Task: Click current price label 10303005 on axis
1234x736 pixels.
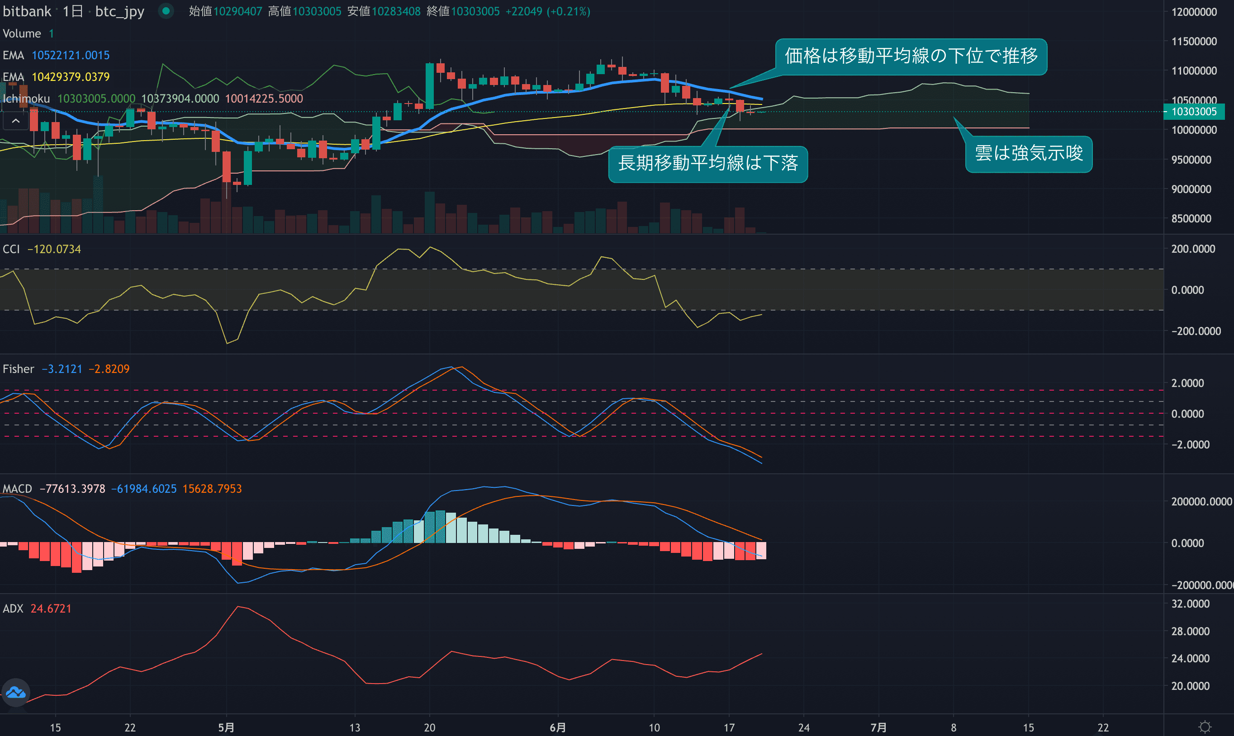Action: (x=1194, y=112)
